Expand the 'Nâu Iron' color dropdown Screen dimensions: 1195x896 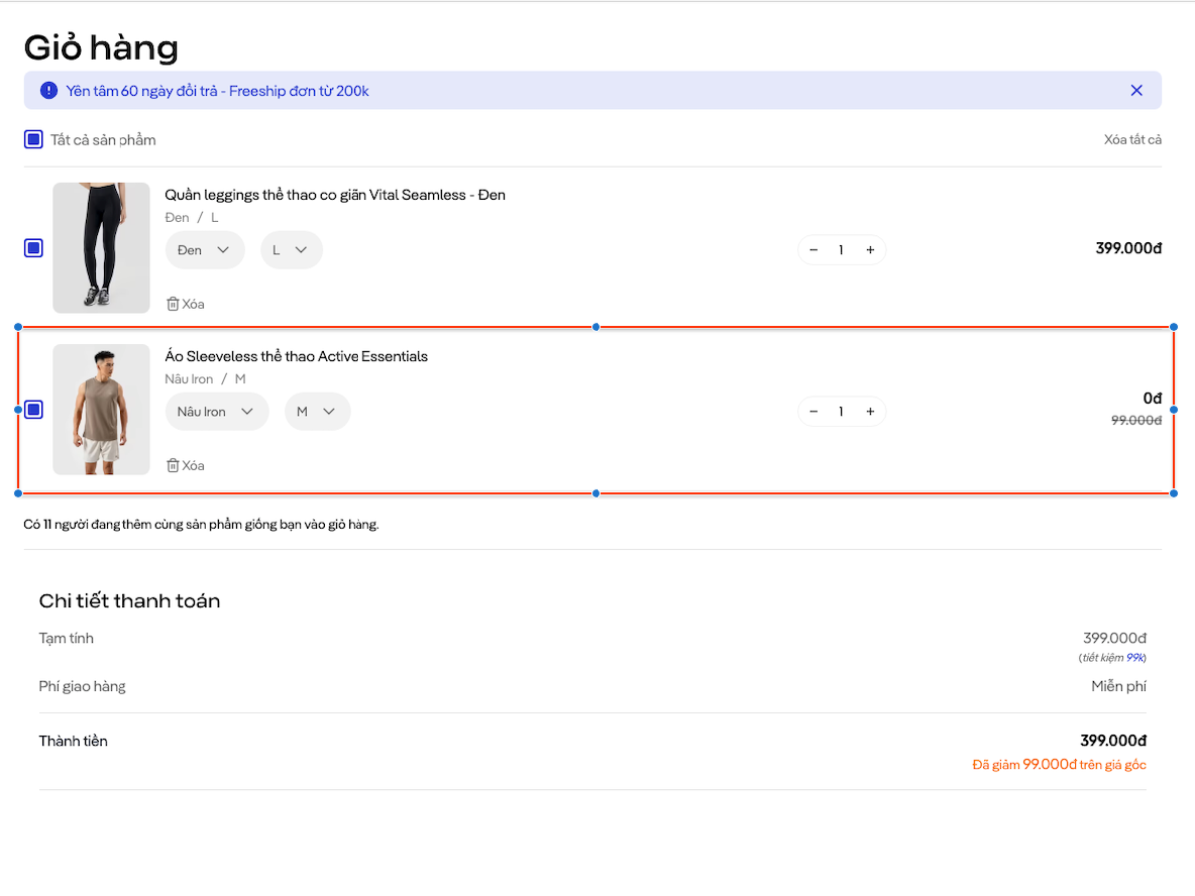(216, 412)
